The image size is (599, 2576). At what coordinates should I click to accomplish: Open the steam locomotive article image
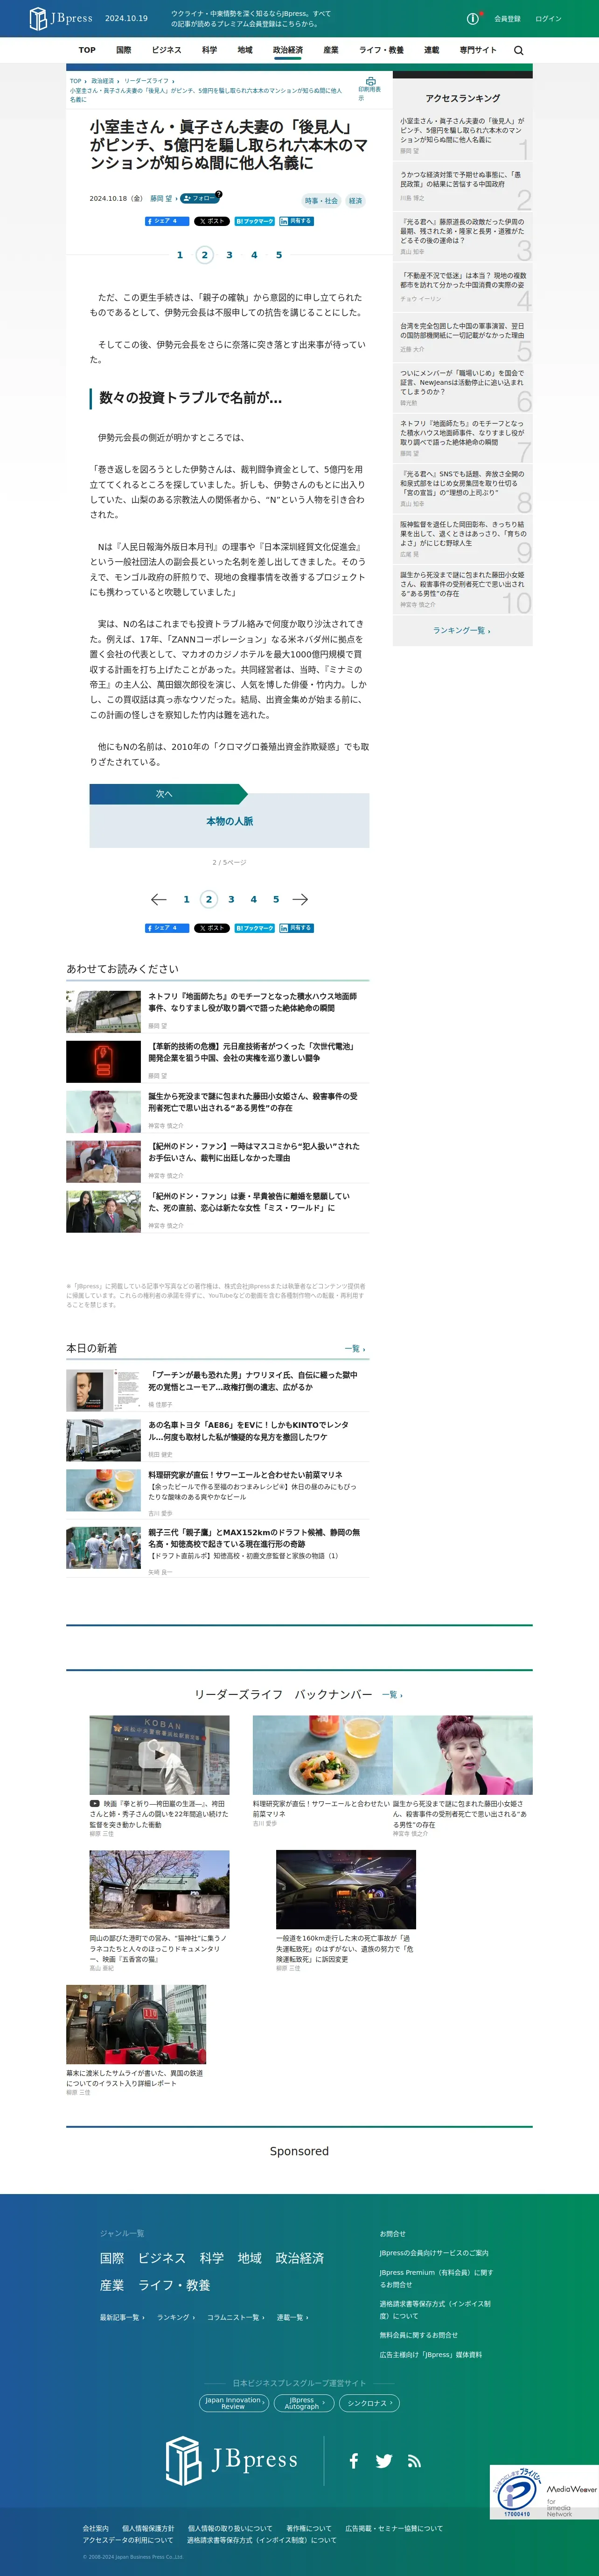(137, 2025)
